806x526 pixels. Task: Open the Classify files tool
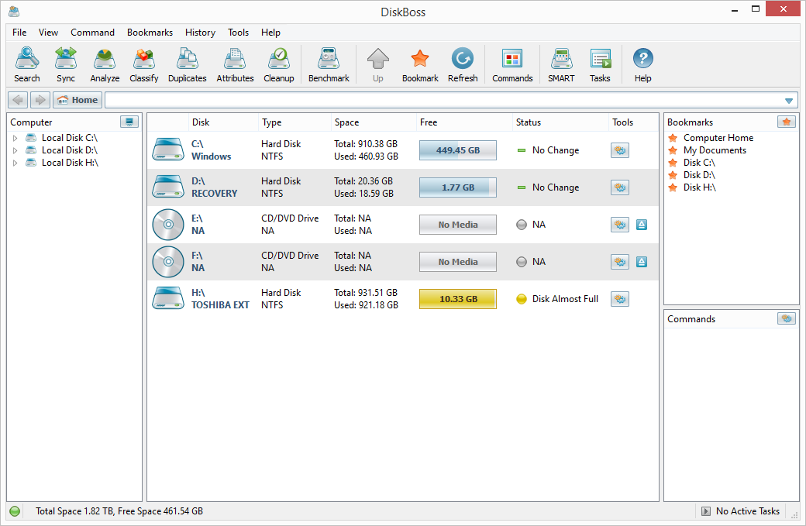click(144, 65)
